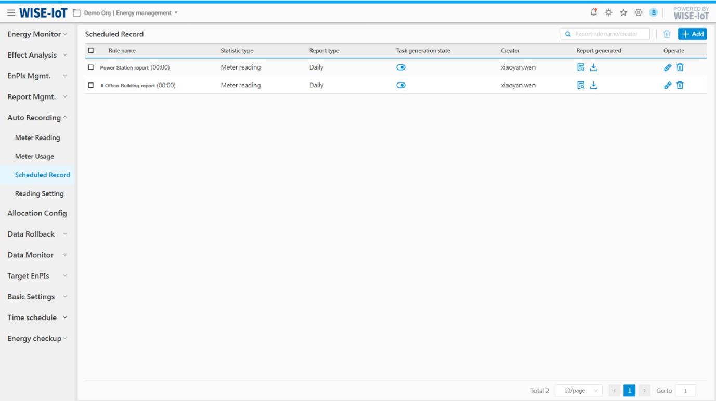The width and height of the screenshot is (716, 401).
Task: Edit the II Office Building report rule
Action: point(668,86)
